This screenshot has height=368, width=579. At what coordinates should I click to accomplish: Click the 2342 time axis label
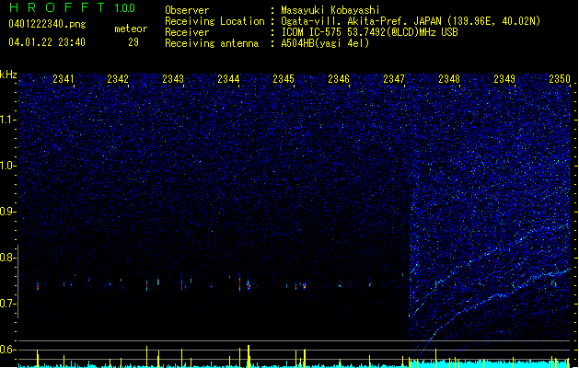point(118,79)
